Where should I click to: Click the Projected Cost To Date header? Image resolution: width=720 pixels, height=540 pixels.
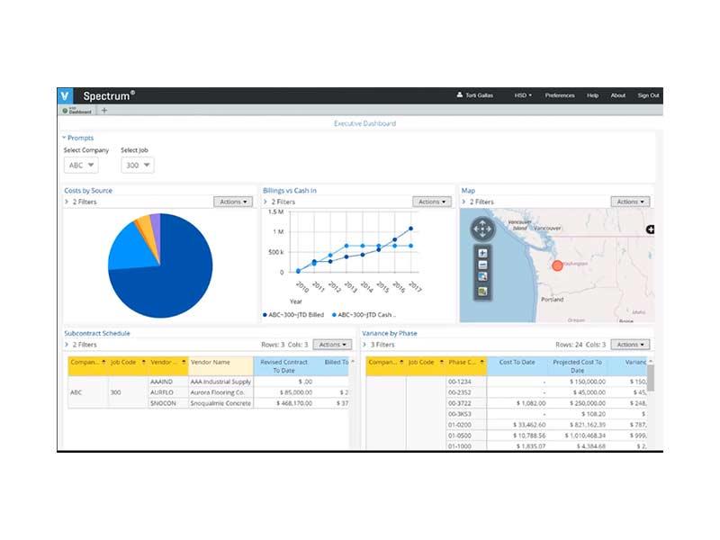[x=577, y=366]
